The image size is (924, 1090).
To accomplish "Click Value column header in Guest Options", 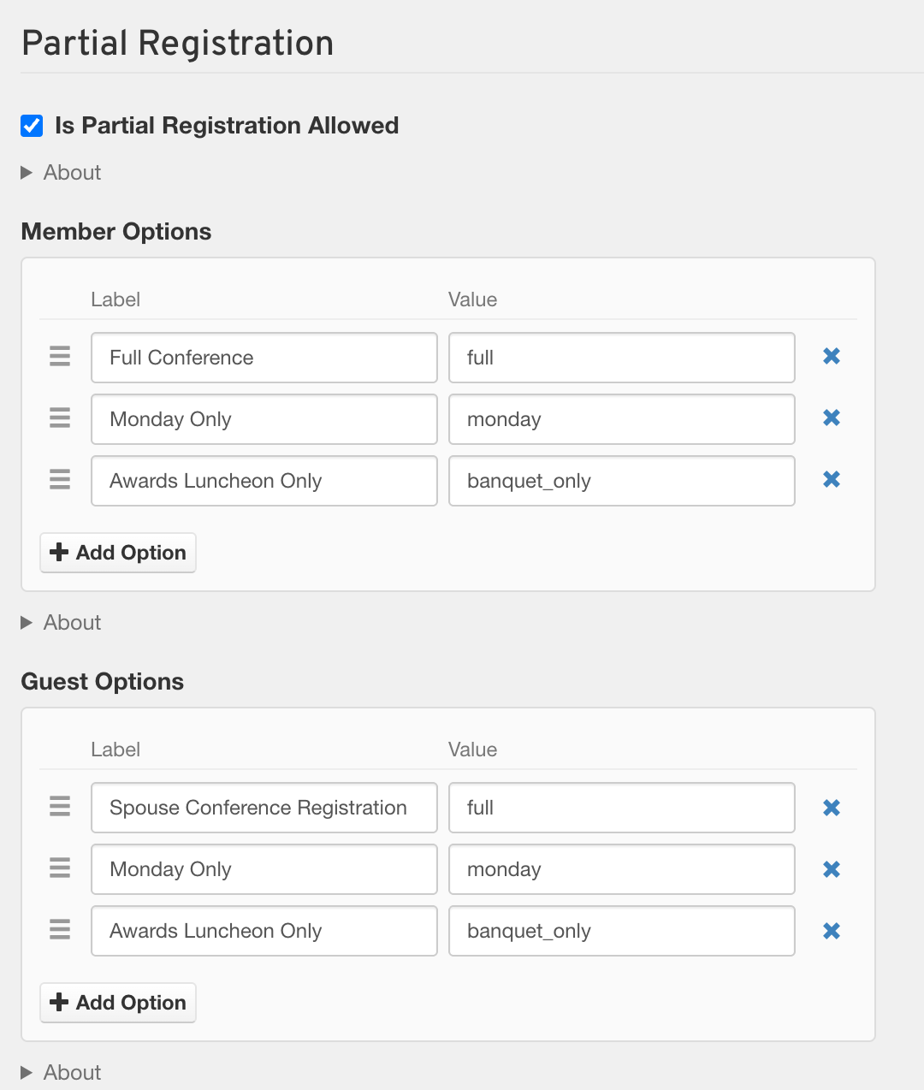I will pos(473,749).
